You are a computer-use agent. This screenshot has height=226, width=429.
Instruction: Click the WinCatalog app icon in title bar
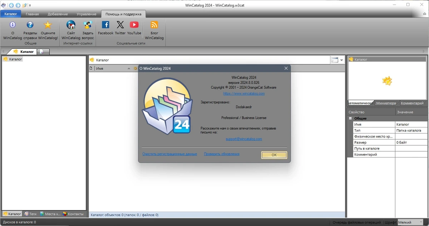4,5
